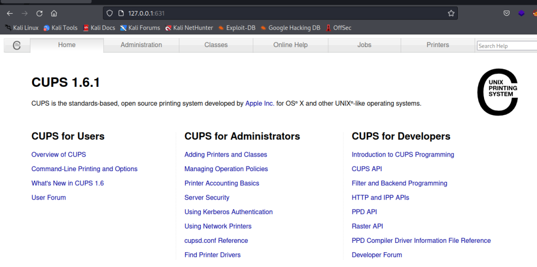Open the Exploit-DB bookmark
The width and height of the screenshot is (537, 267).
click(237, 28)
